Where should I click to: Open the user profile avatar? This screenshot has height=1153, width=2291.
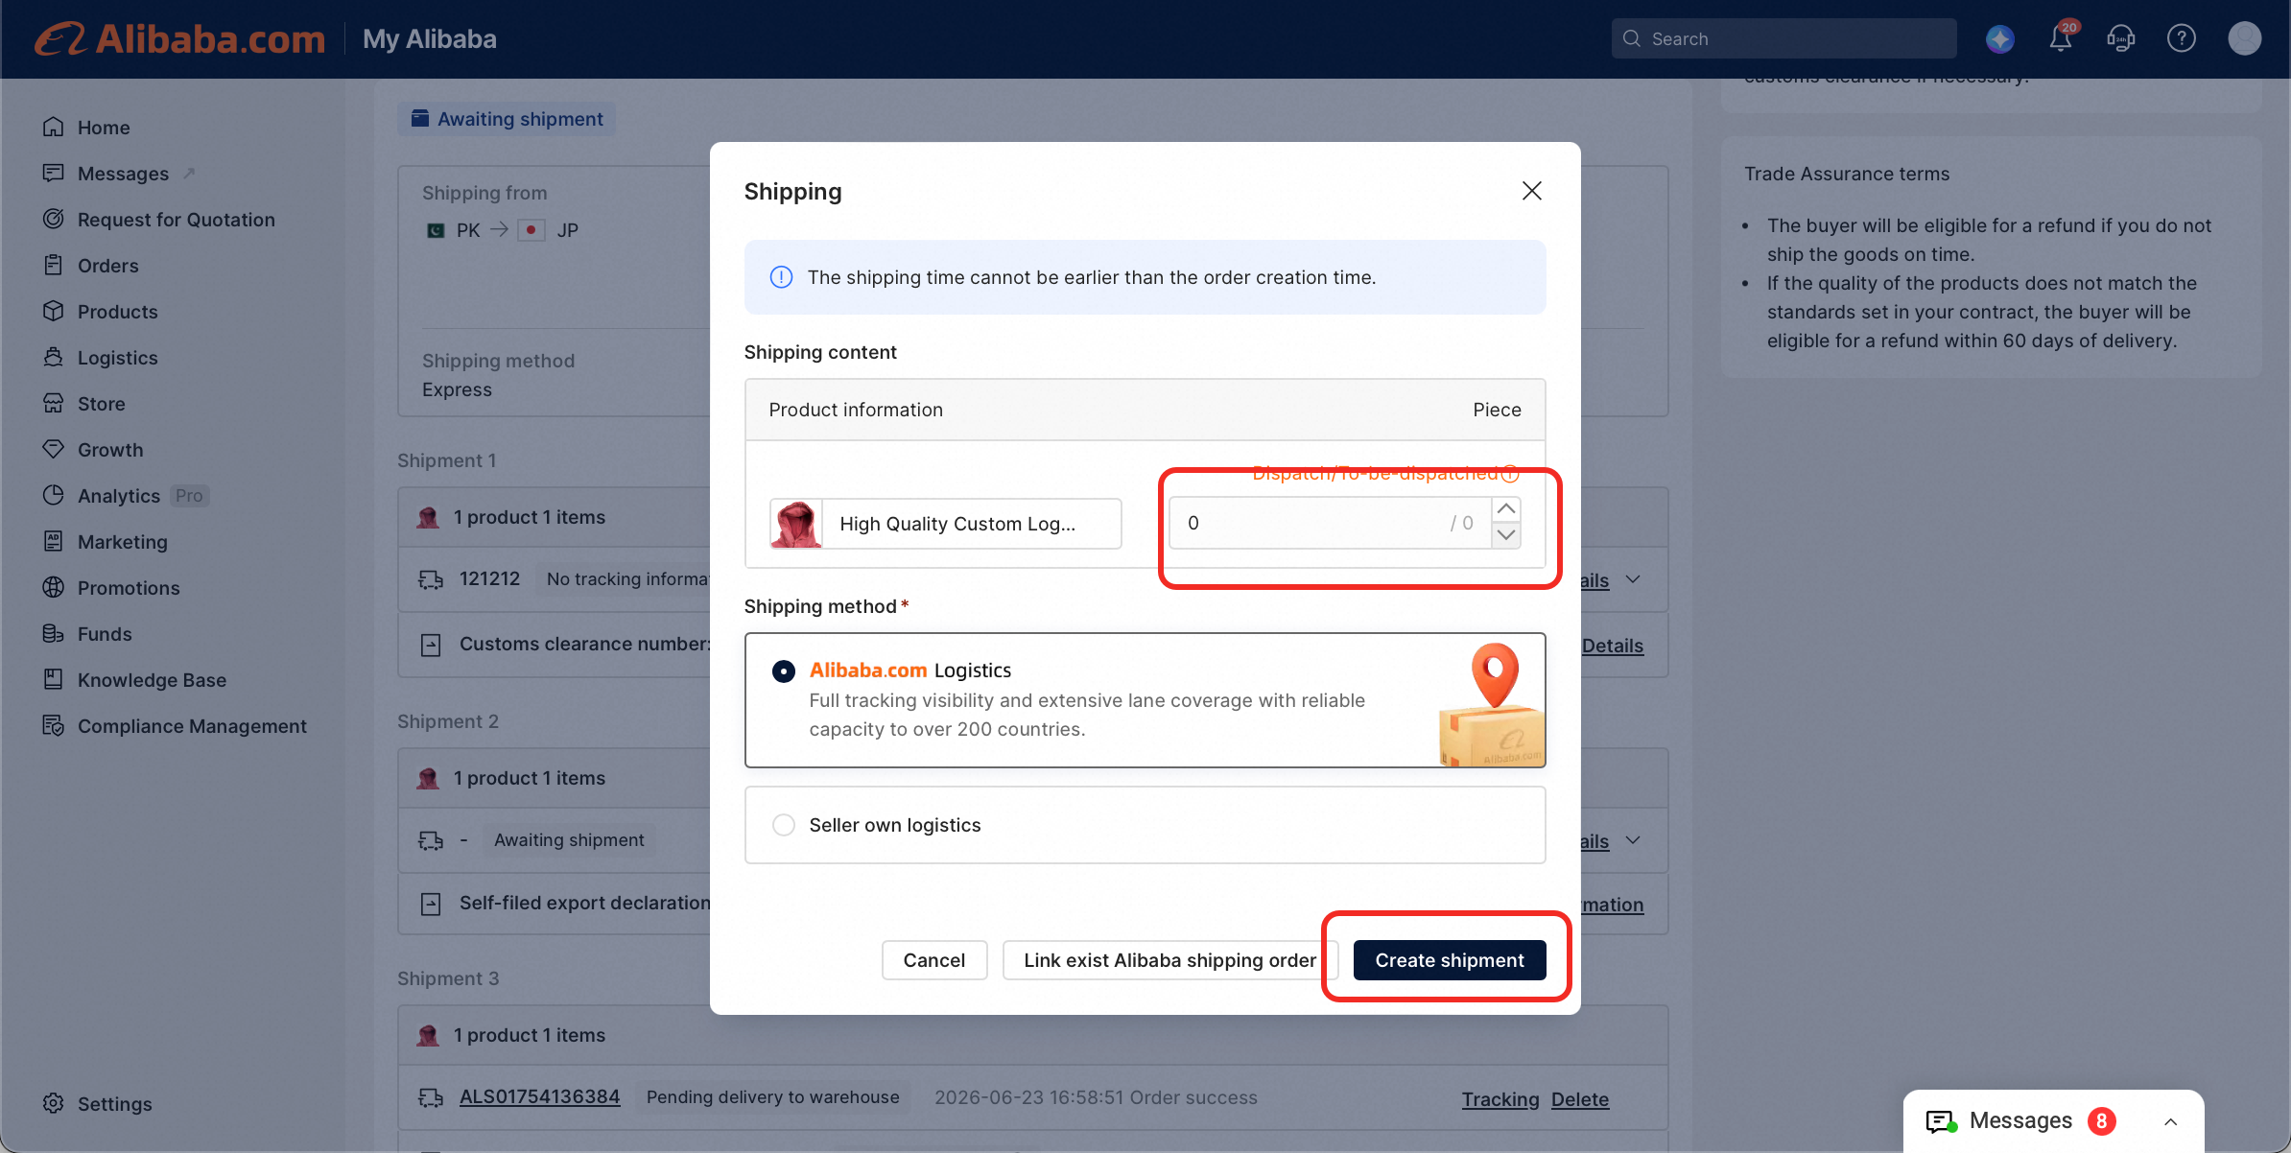point(2244,39)
